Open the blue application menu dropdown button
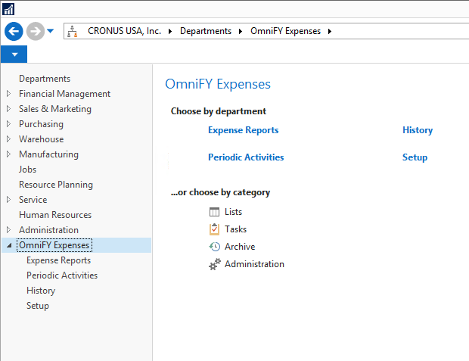This screenshot has width=469, height=361. pyautogui.click(x=14, y=54)
